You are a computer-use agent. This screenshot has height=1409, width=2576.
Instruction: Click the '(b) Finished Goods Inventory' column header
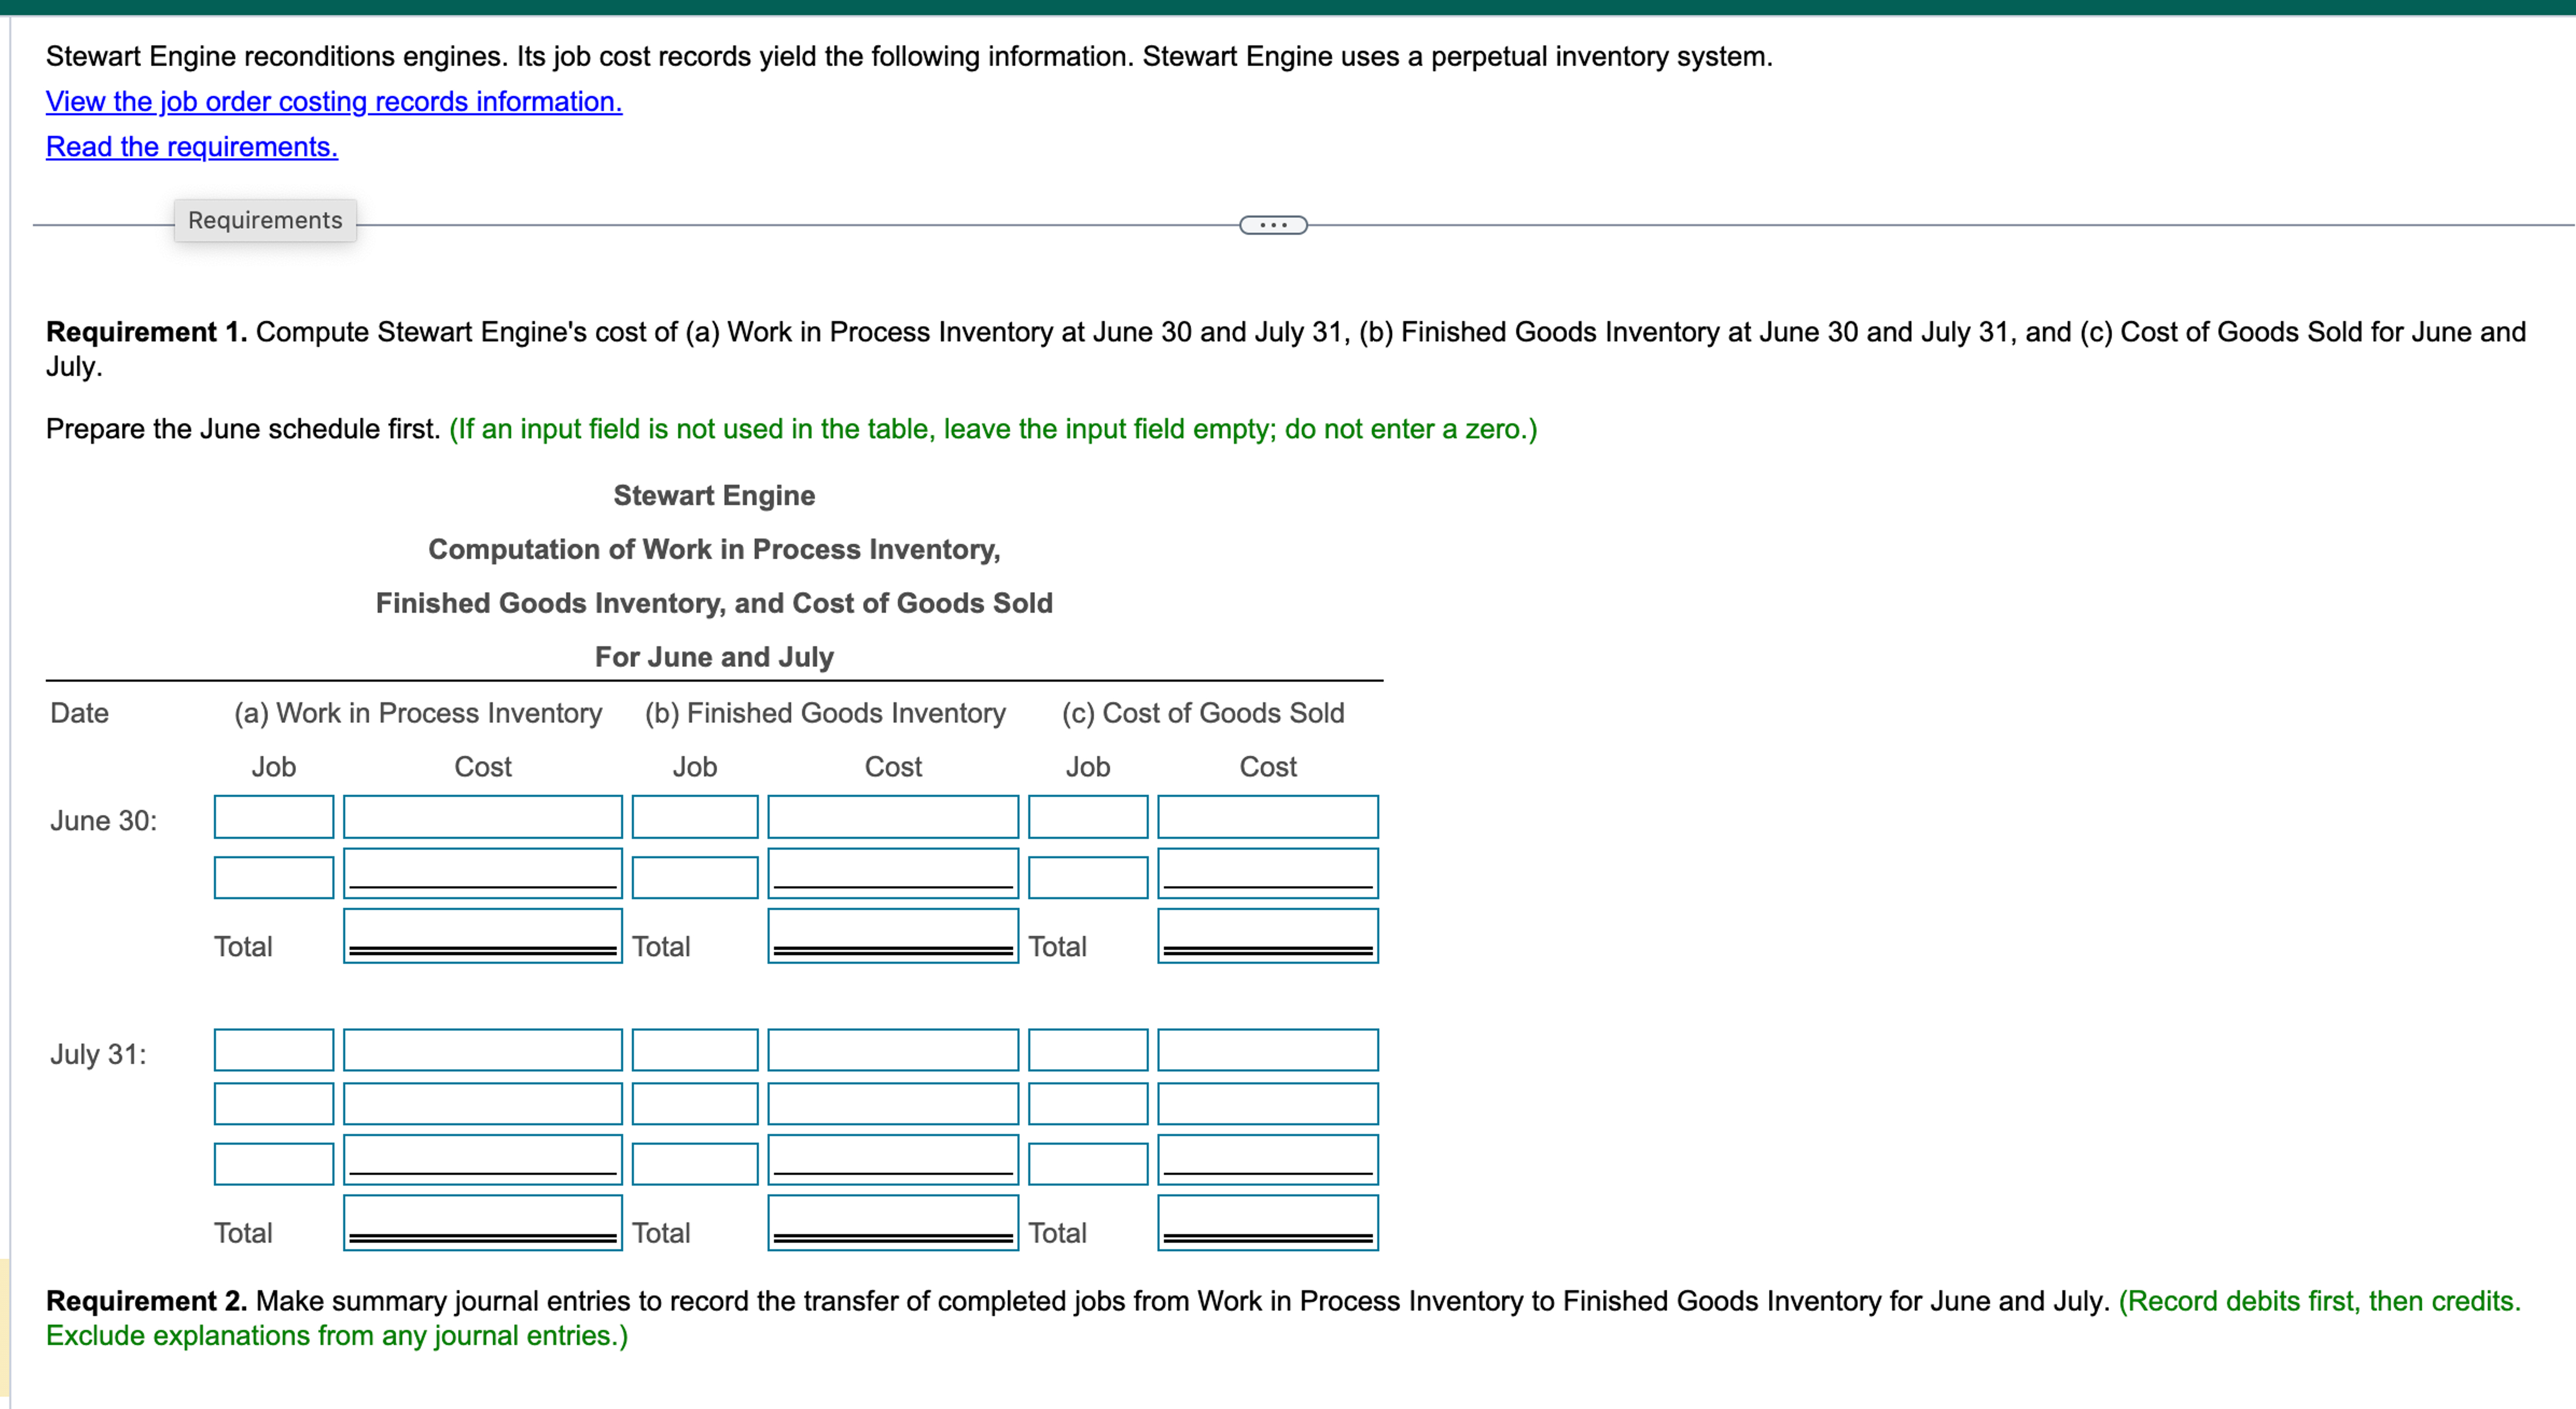tap(825, 713)
